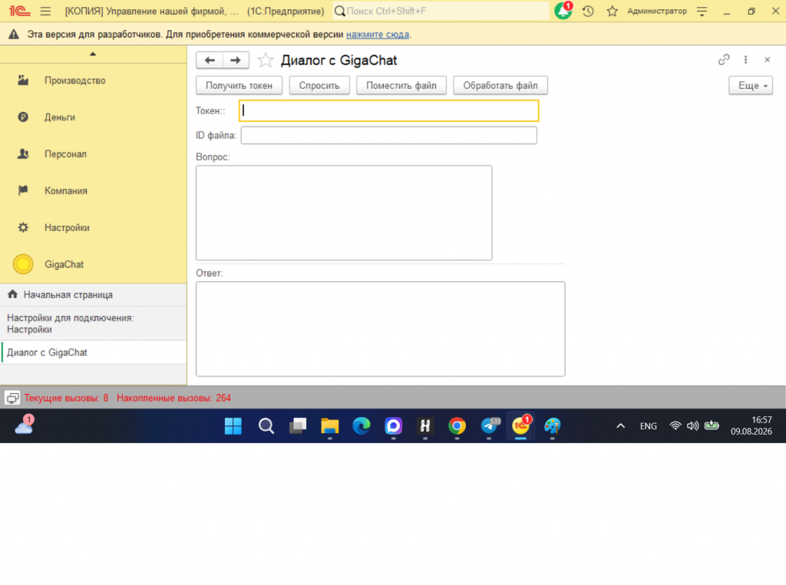
Task: Click Накопленные вызовы: 264 text
Action: pyautogui.click(x=173, y=398)
